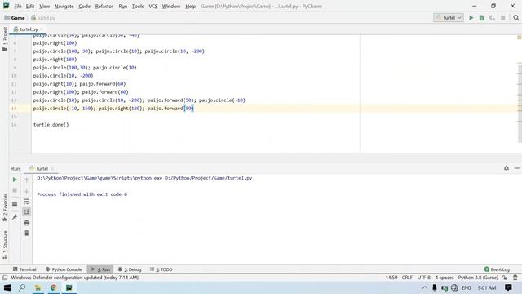Open the Project side panel
Screen dimensions: 522x294
point(5,38)
